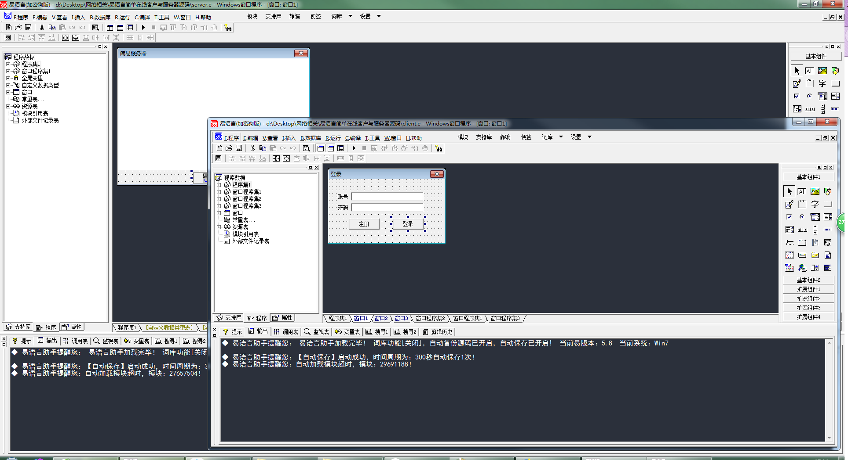This screenshot has height=460, width=848.
Task: Expand the 窗口程序集2 node in client.e tree
Action: tap(219, 199)
